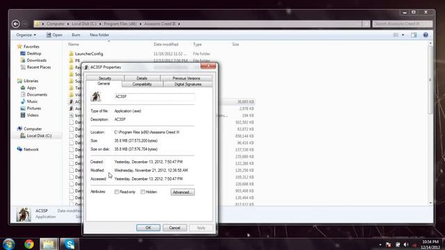Select the General tab
Screen dimensions: 445x250
[104, 84]
